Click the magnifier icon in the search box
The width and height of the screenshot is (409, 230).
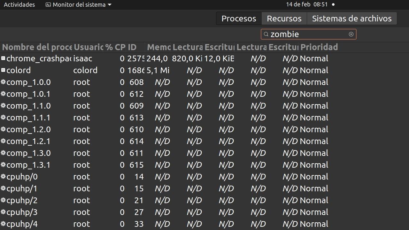tap(266, 34)
